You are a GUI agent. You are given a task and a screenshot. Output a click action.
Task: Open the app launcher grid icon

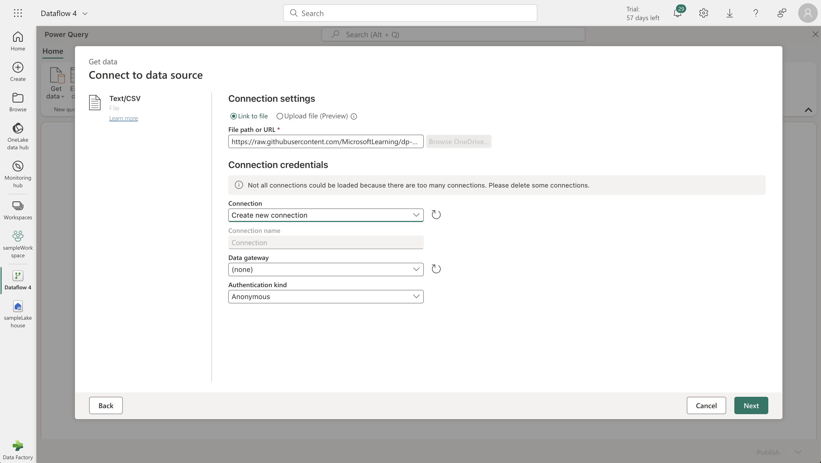[x=18, y=13]
